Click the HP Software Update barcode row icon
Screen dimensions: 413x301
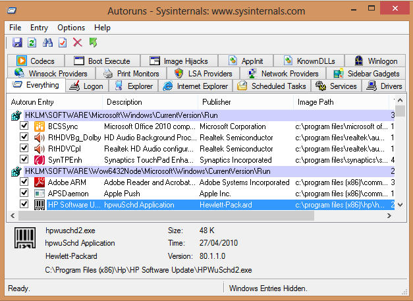[40, 205]
